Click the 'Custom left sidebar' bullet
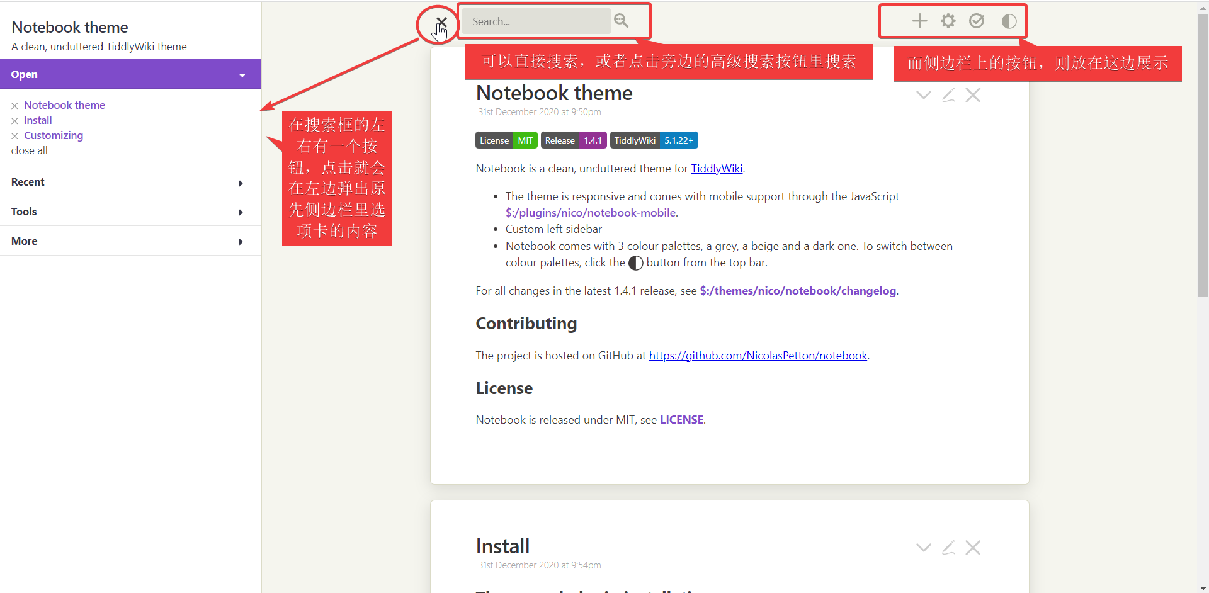 click(x=553, y=229)
